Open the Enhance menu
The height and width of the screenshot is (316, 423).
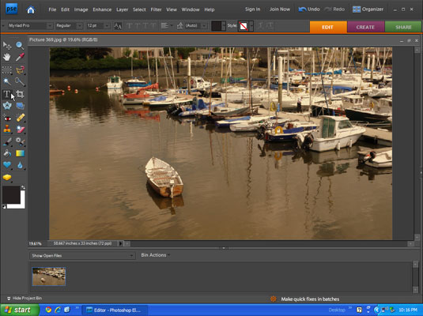point(102,9)
